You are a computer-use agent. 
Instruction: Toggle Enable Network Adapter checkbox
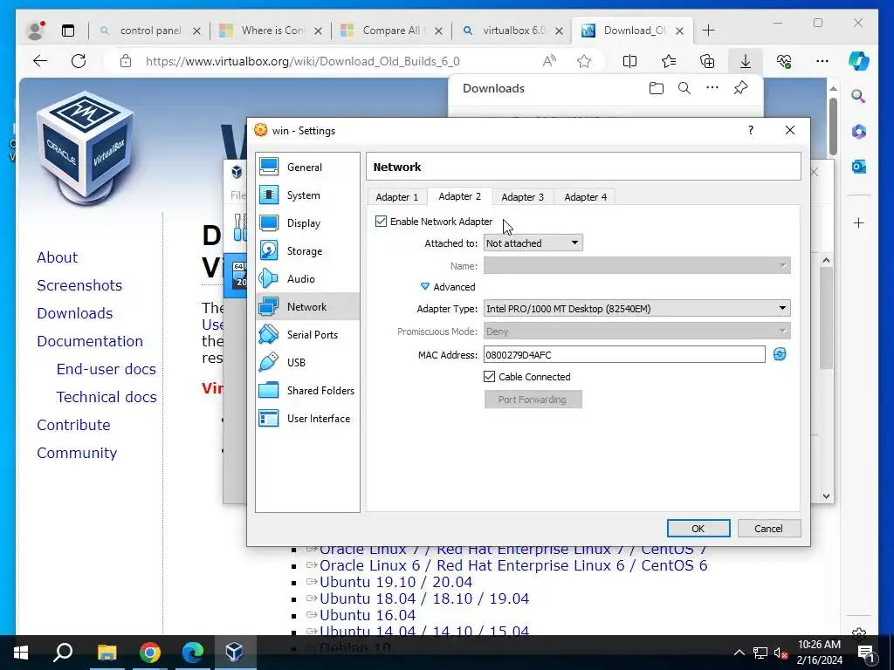click(381, 221)
